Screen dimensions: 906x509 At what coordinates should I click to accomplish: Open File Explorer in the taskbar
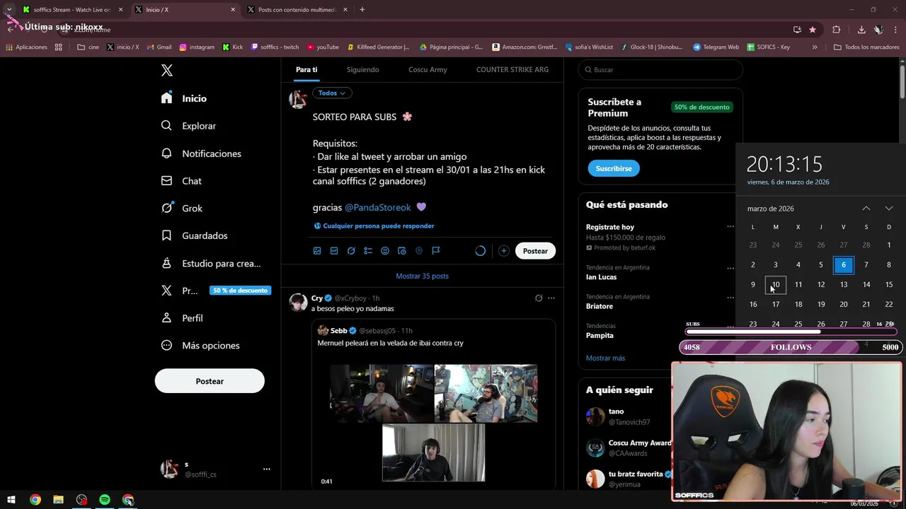pyautogui.click(x=58, y=500)
